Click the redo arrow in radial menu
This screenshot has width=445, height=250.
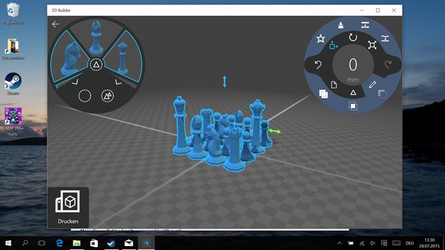[x=387, y=64]
